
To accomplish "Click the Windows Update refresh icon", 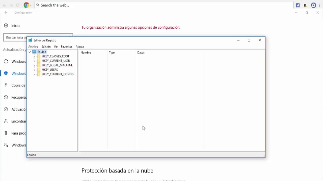I will coord(6,62).
